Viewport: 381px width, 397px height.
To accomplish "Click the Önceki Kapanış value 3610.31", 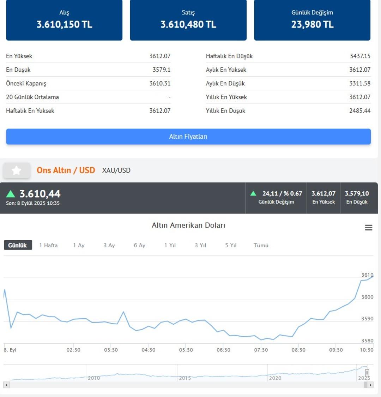I will (x=160, y=83).
